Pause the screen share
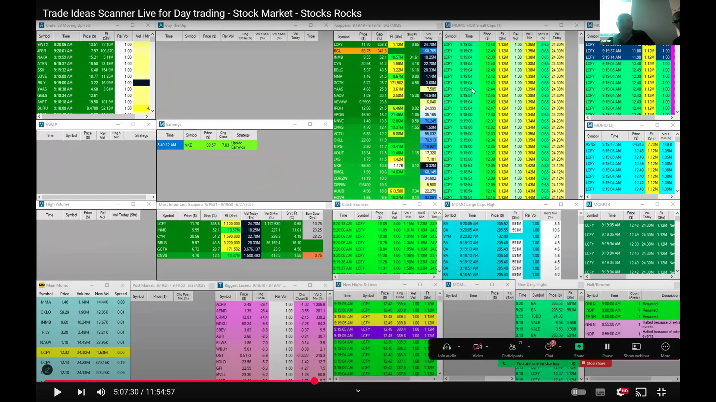This screenshot has height=402, width=716. [x=607, y=347]
